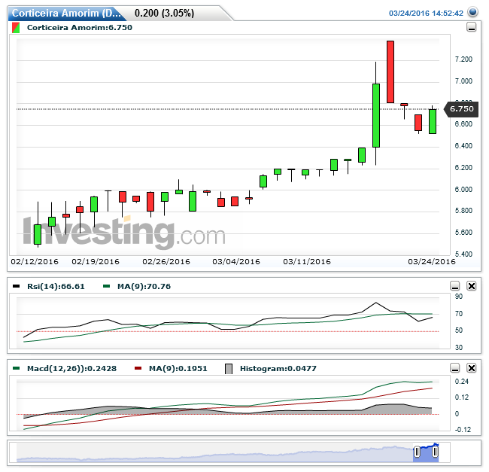Click the last green candlestick on 03/24/2016
Viewport: 489px width, 472px height.
point(433,121)
